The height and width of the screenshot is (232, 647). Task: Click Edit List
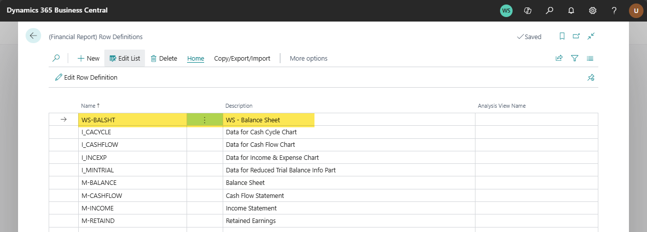(x=125, y=58)
